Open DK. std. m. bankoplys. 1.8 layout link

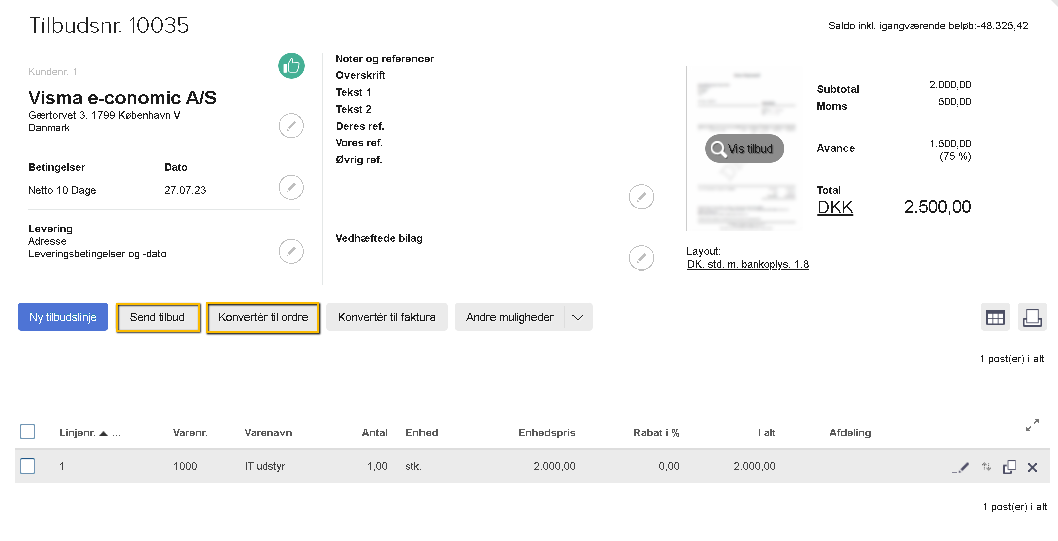(748, 264)
